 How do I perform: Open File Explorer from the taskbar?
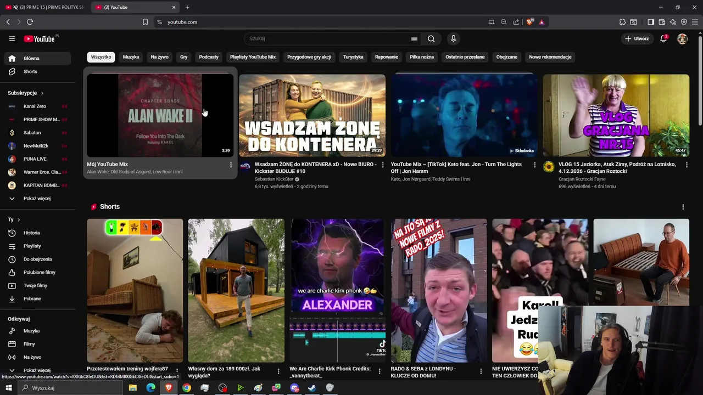132,388
